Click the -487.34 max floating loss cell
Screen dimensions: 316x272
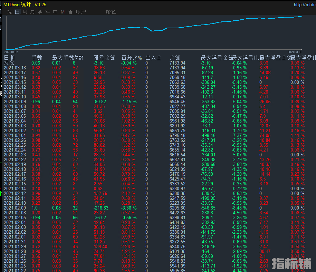click(208, 107)
